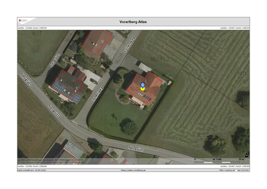Click the yellow dot under the pin
This screenshot has height=189, width=267.
tap(143, 89)
